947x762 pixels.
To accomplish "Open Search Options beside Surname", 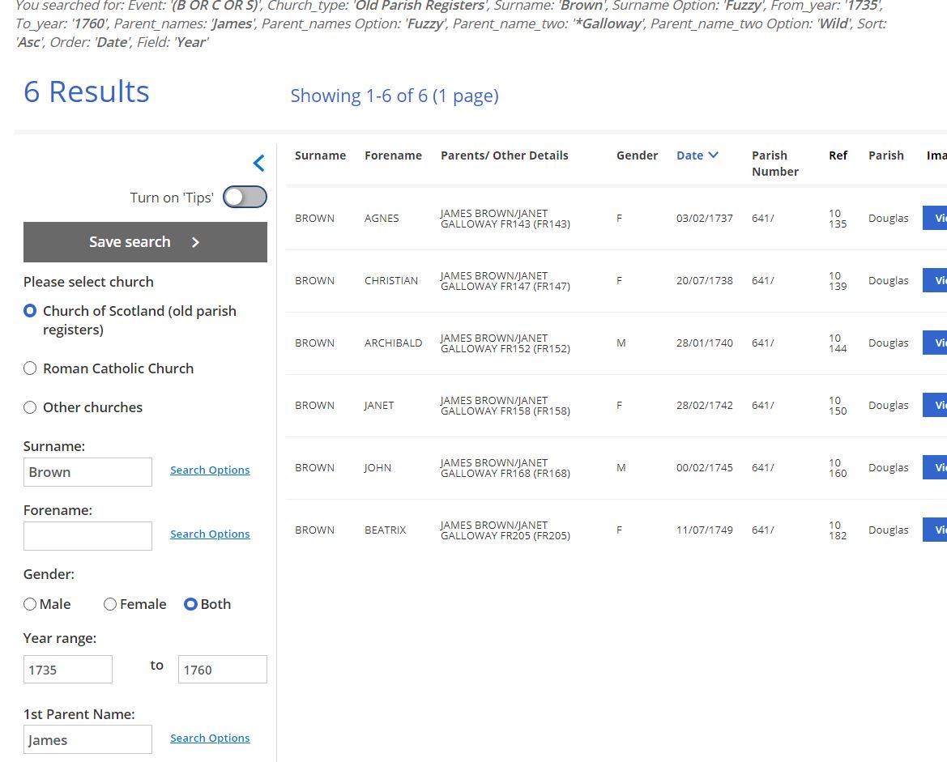I will 210,470.
